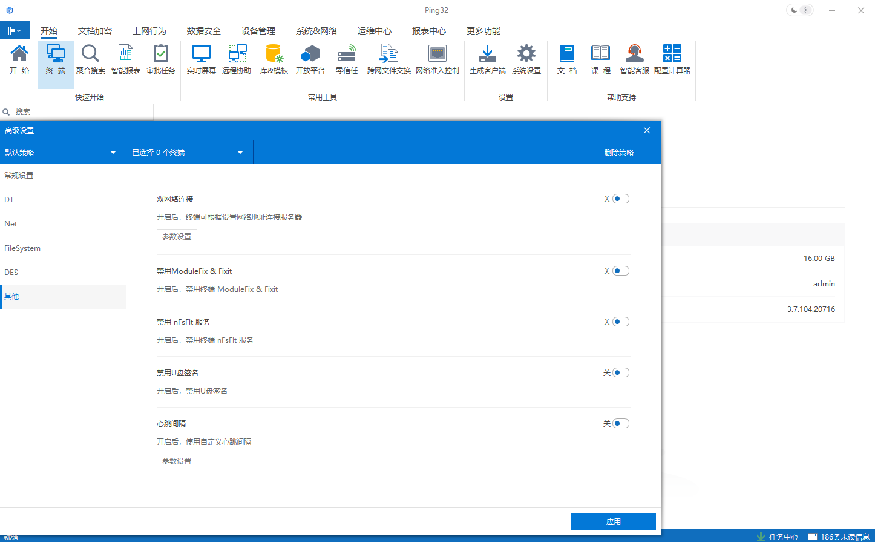Enable the 双网络连接 toggle switch
This screenshot has width=875, height=542.
620,199
